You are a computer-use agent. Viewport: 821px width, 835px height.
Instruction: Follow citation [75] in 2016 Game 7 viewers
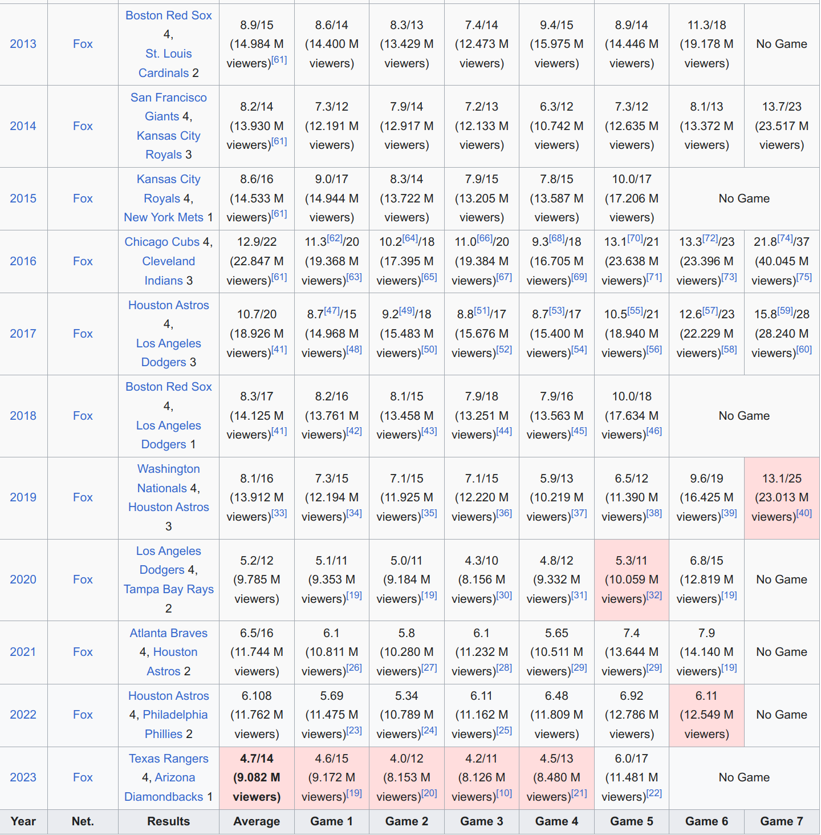click(x=804, y=277)
